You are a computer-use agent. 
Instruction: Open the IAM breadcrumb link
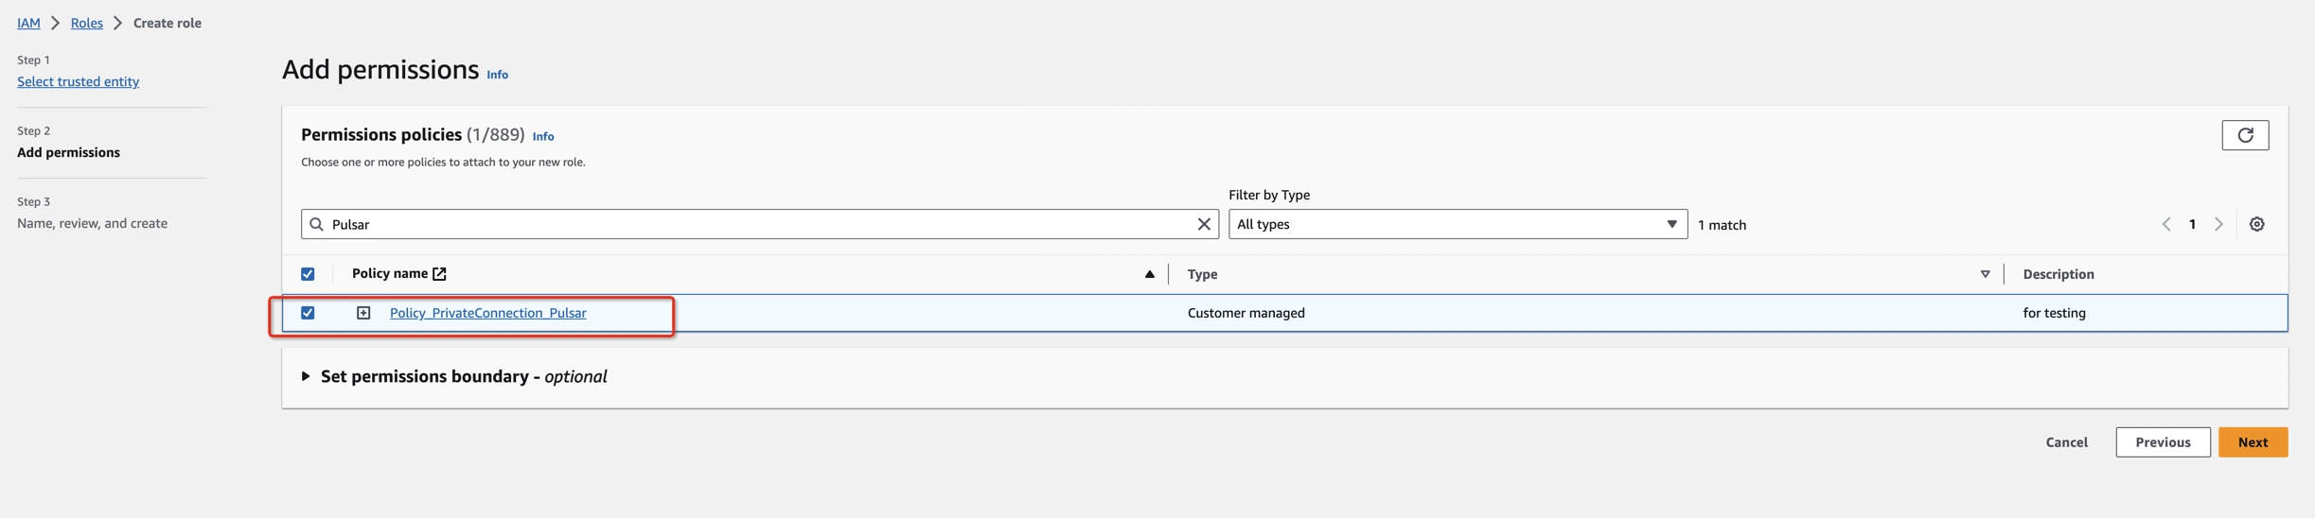click(x=28, y=23)
